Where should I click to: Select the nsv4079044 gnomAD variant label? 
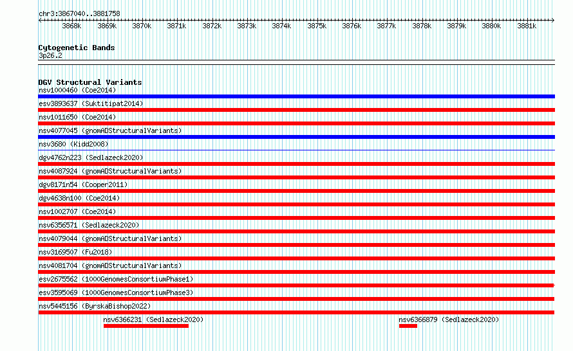[x=110, y=239]
